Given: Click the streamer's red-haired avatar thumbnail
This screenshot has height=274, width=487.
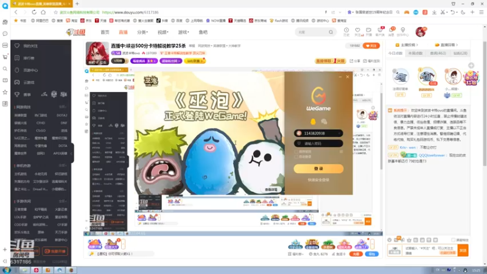Looking at the screenshot, I should pyautogui.click(x=97, y=54).
